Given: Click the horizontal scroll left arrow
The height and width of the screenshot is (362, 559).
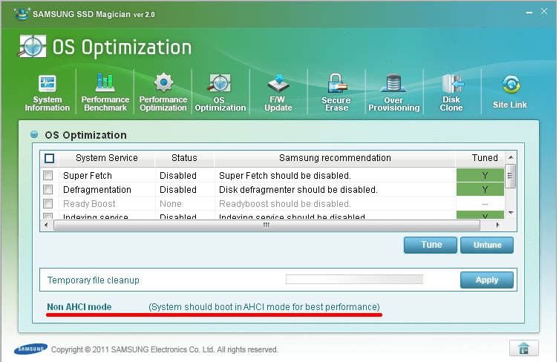Looking at the screenshot, I should click(46, 225).
